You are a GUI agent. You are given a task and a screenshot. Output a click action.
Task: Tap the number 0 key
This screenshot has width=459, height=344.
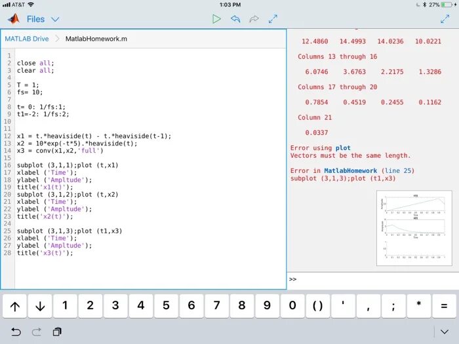tap(292, 306)
